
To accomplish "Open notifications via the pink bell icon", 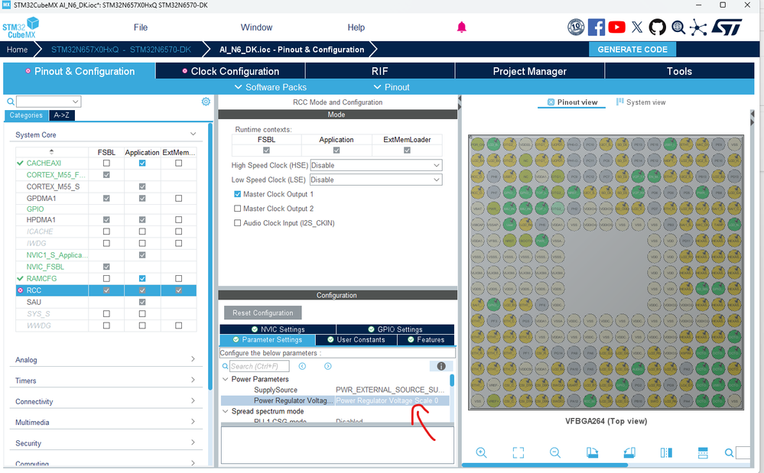I will coord(461,28).
